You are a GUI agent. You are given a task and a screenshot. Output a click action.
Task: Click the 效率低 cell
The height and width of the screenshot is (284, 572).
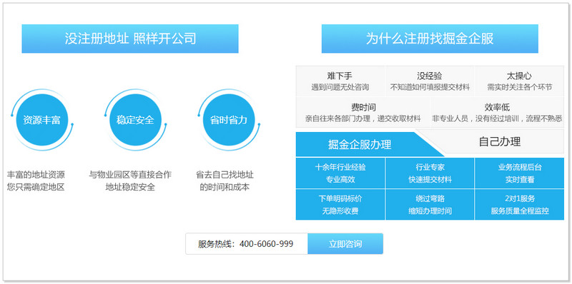pos(497,113)
